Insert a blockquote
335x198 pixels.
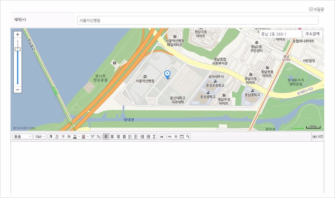tap(162, 137)
